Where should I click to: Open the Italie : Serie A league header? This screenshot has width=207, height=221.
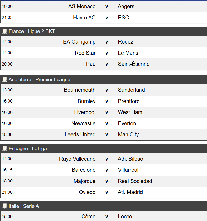(x=24, y=206)
